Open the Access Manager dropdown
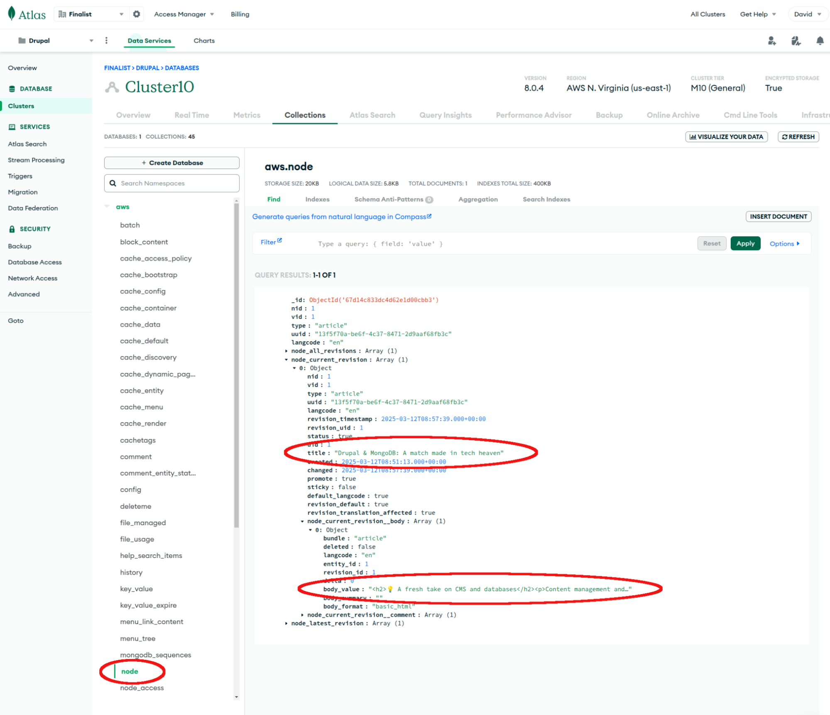830x715 pixels. click(184, 14)
